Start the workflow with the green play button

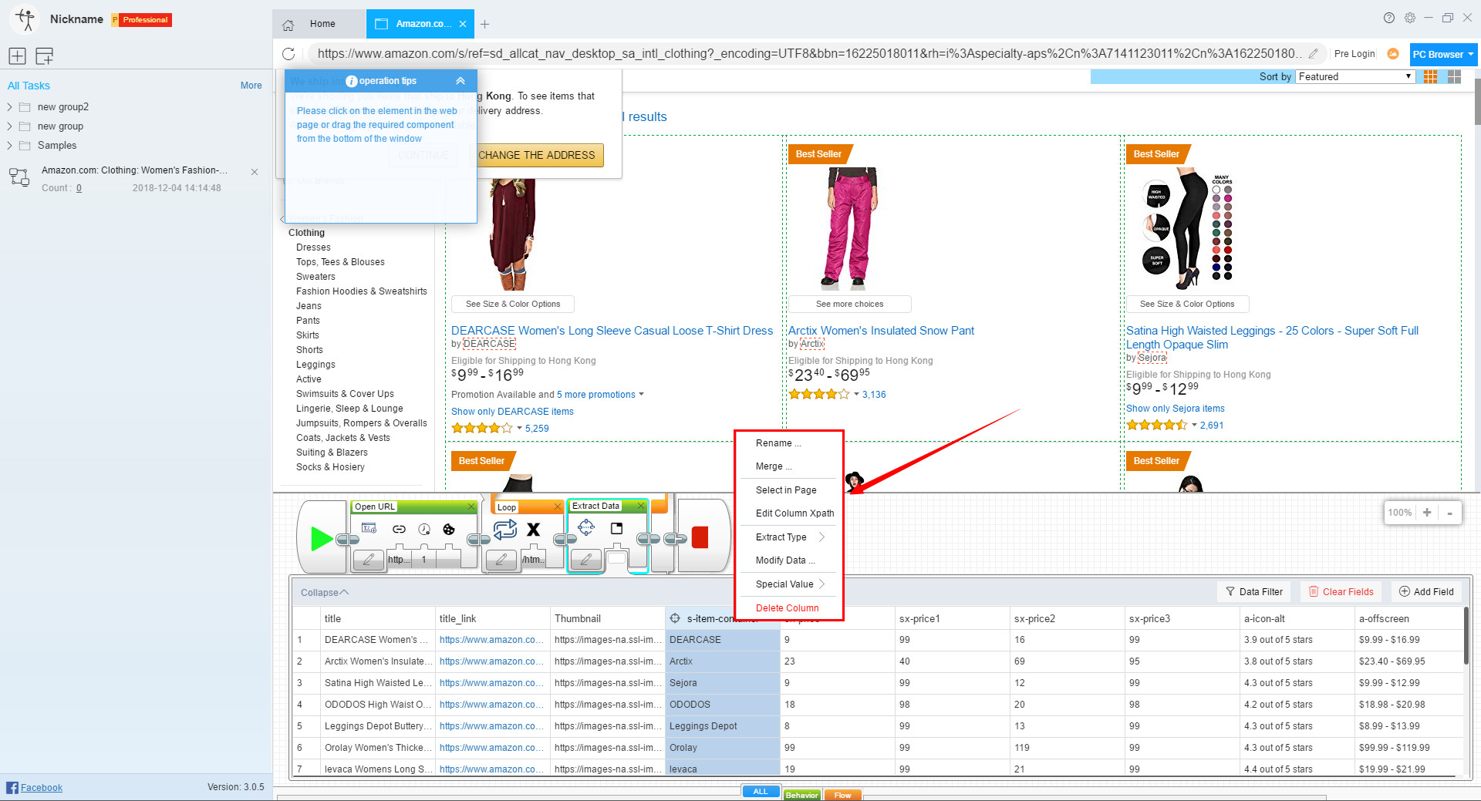(x=322, y=538)
